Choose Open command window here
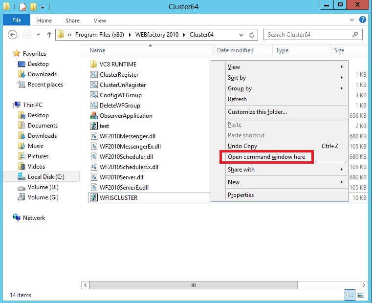This screenshot has height=303, width=372. click(x=280, y=157)
